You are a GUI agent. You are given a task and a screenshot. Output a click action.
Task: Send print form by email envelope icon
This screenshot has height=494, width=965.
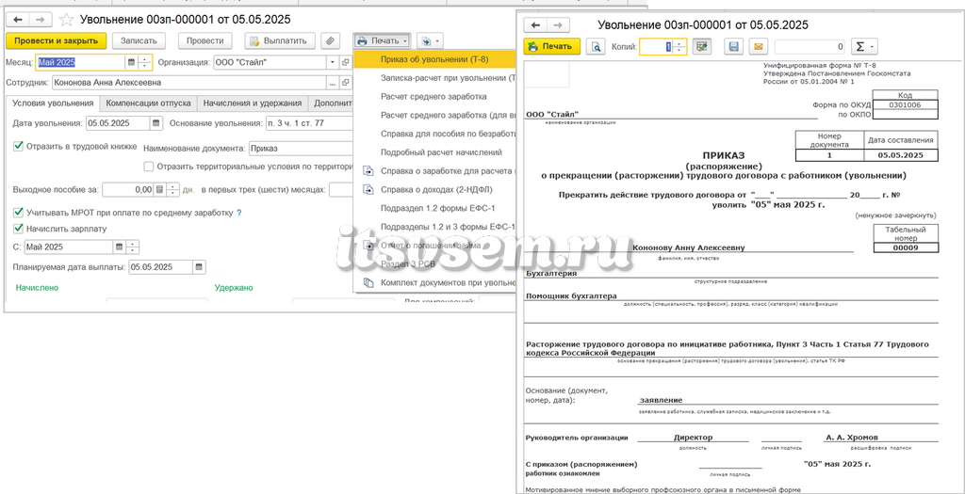[759, 46]
